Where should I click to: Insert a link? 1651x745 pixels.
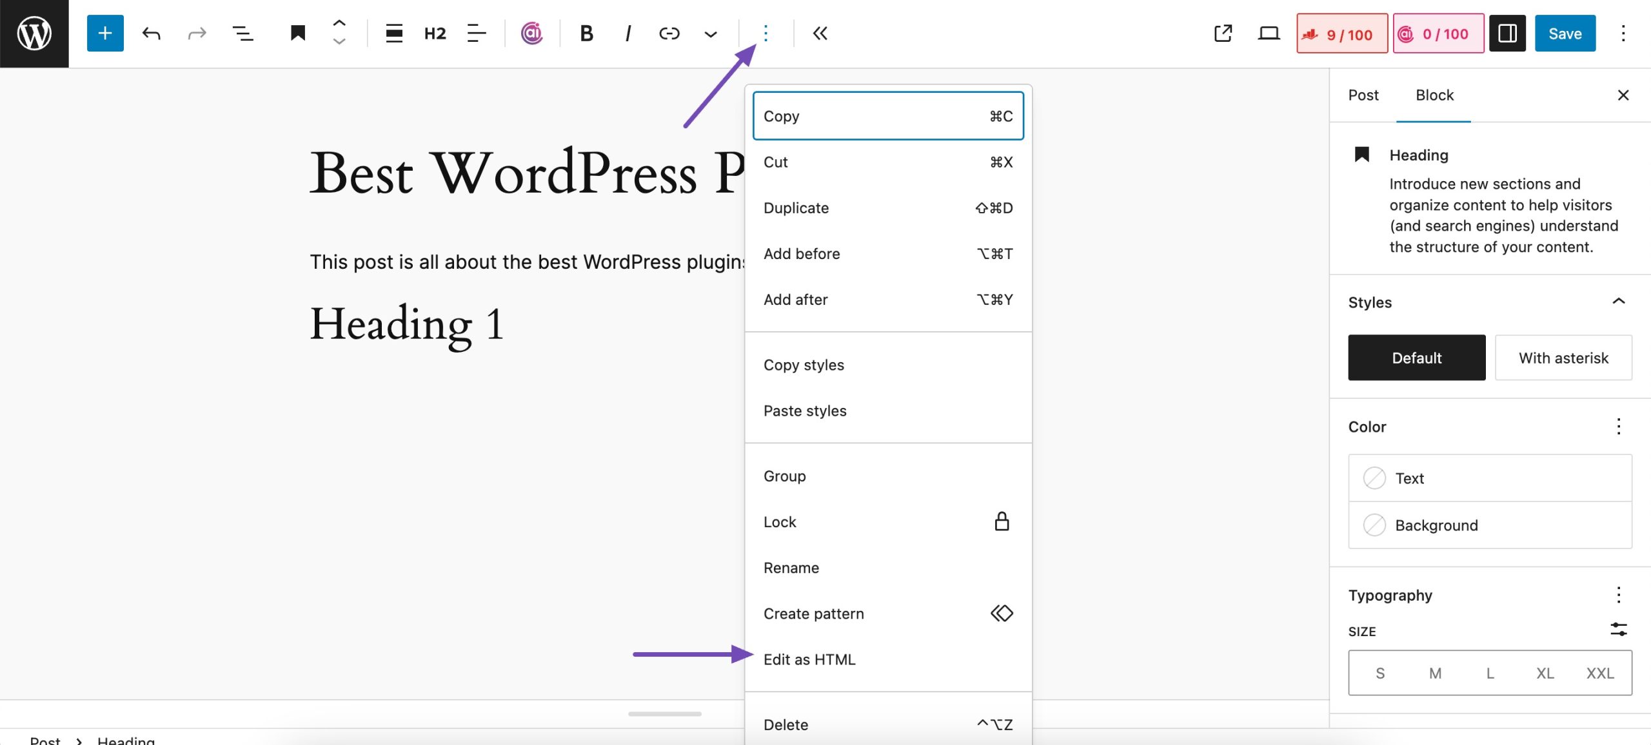[669, 34]
